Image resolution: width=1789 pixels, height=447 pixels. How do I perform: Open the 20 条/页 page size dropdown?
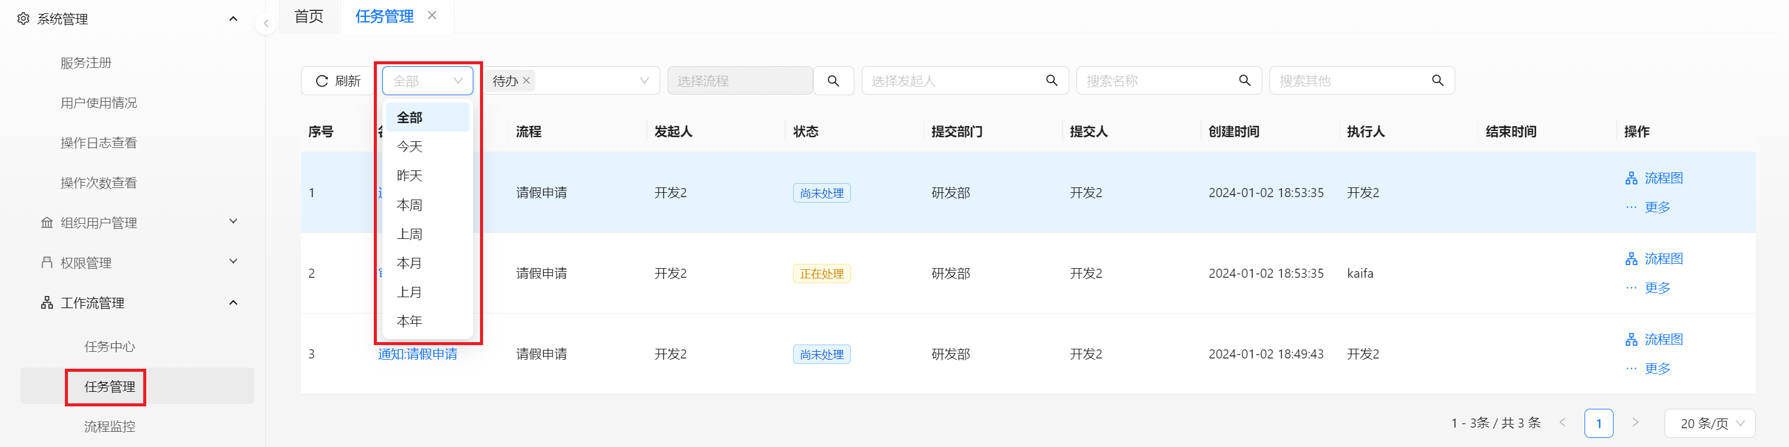pos(1710,423)
